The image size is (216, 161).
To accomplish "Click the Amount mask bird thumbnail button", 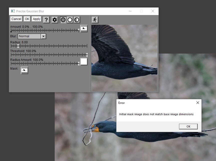I will click(84, 29).
